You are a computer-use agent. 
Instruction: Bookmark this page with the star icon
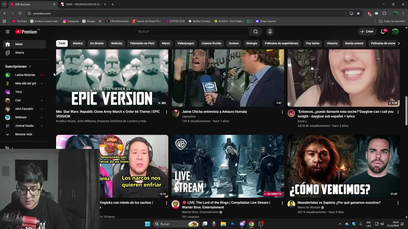[x=358, y=13]
